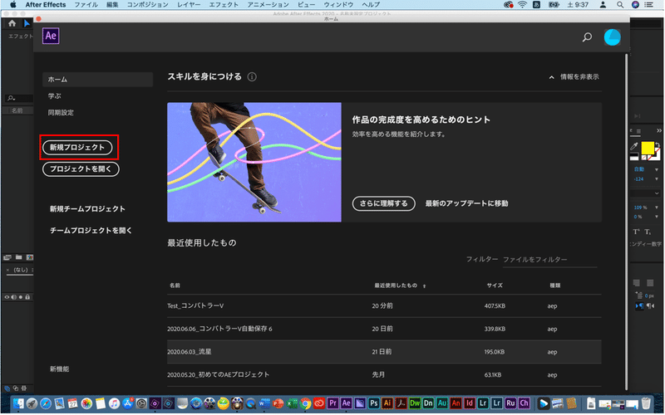Viewport: 665px width, 415px height.
Task: Open the Trash in the dock
Action: (646, 403)
